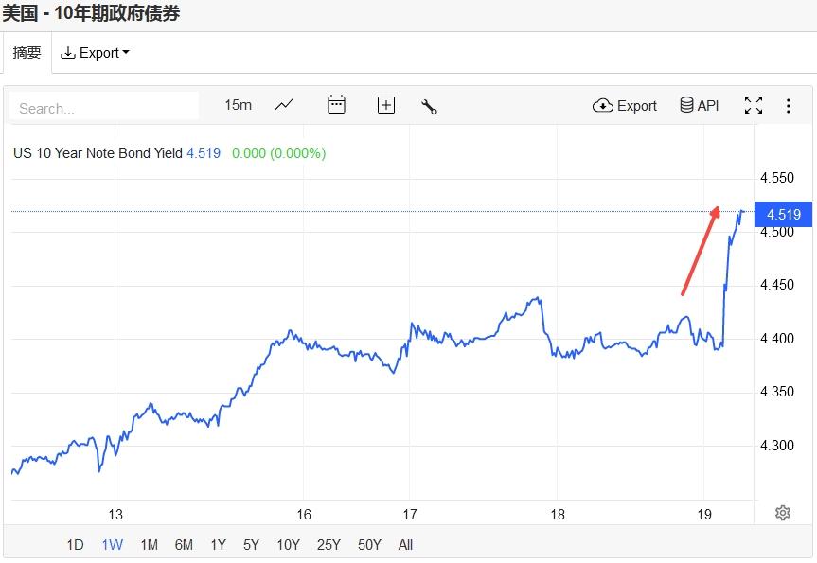Expand the chart to fullscreen

click(x=754, y=106)
